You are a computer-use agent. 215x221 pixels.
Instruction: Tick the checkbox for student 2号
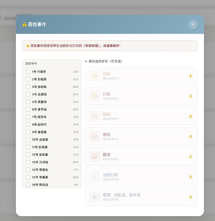28,79
